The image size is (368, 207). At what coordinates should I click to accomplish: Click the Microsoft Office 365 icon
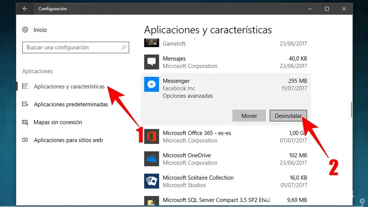tap(152, 136)
